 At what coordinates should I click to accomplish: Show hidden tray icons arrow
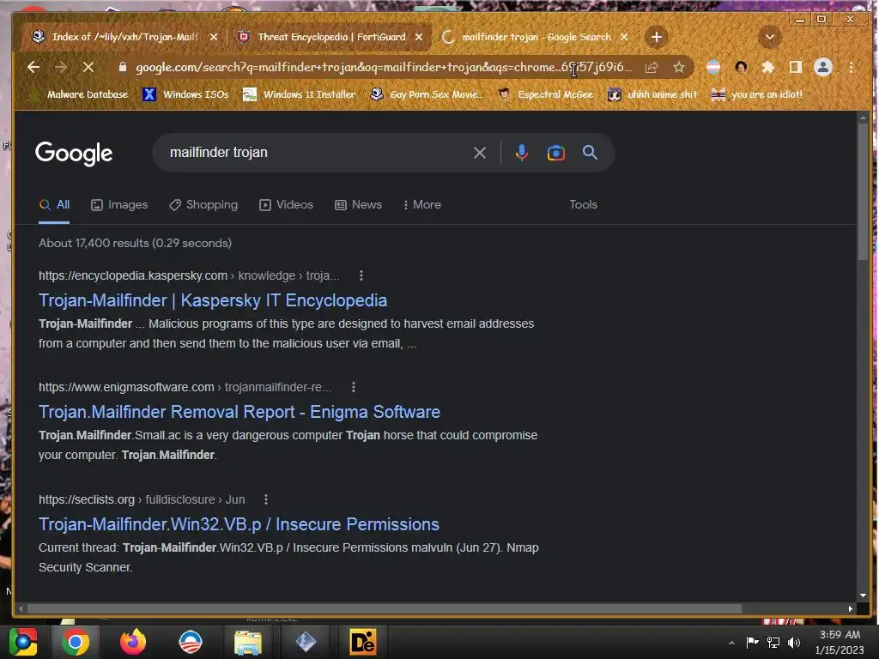(731, 643)
